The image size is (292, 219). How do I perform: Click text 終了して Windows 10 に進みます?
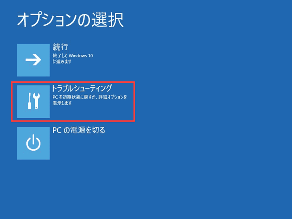click(73, 59)
